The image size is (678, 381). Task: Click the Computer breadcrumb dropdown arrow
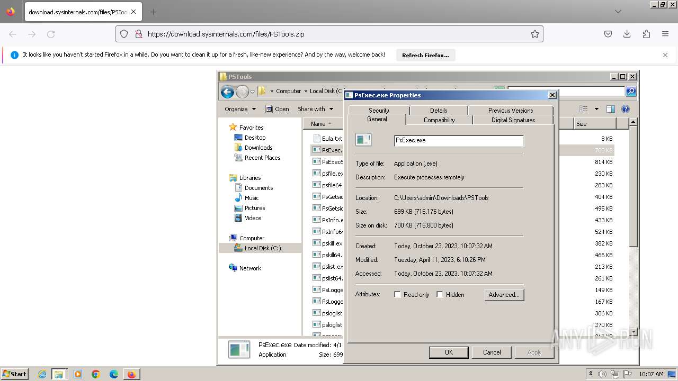tap(305, 91)
